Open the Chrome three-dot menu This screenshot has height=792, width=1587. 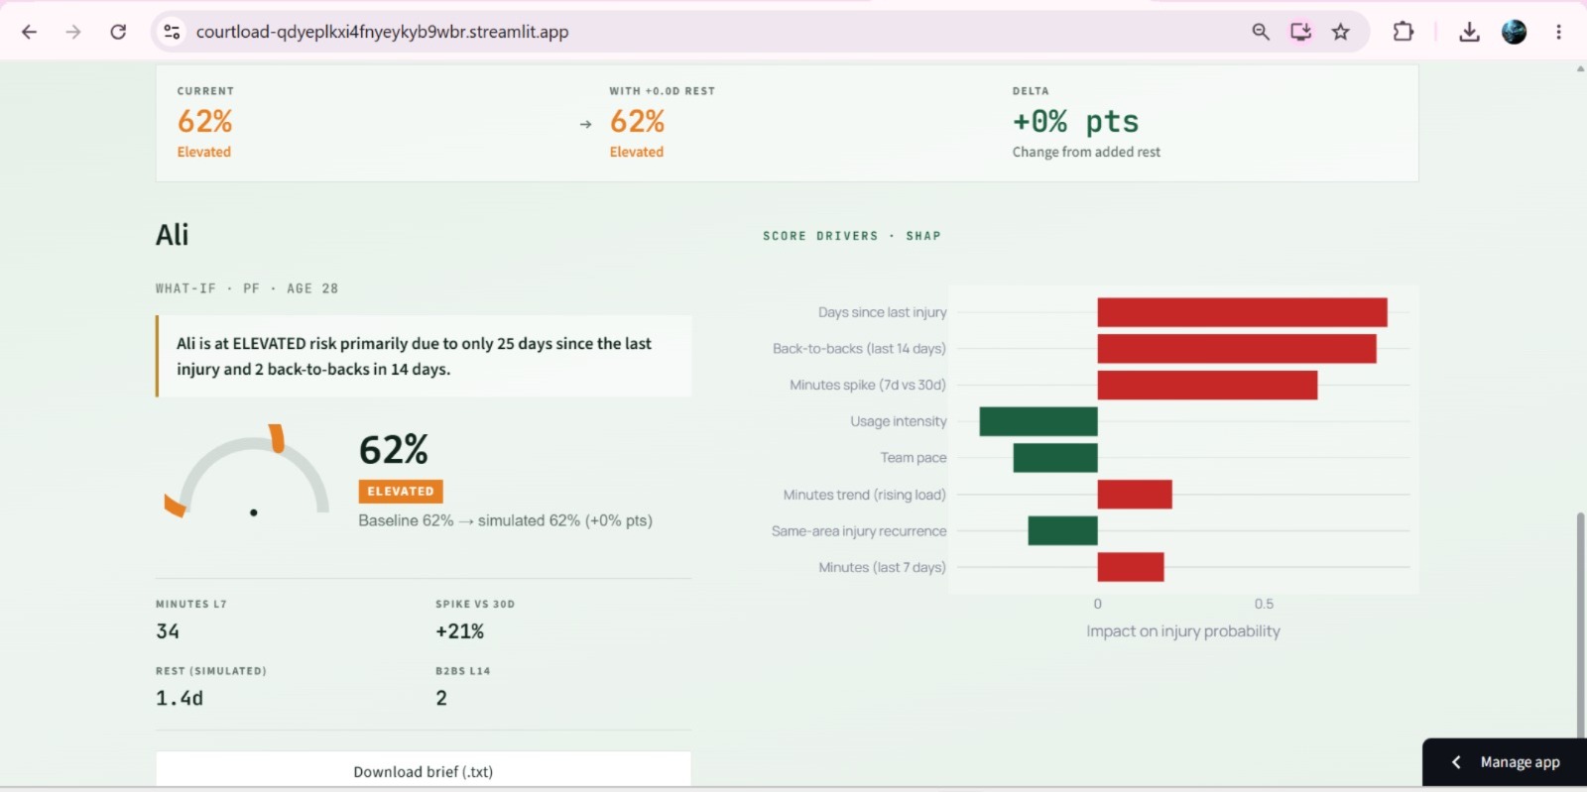click(x=1559, y=32)
